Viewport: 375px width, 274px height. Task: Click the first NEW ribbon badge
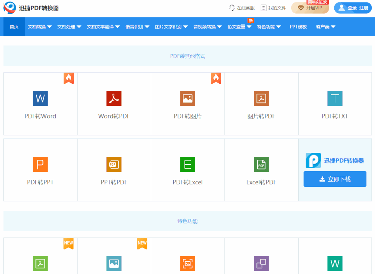tap(68, 244)
